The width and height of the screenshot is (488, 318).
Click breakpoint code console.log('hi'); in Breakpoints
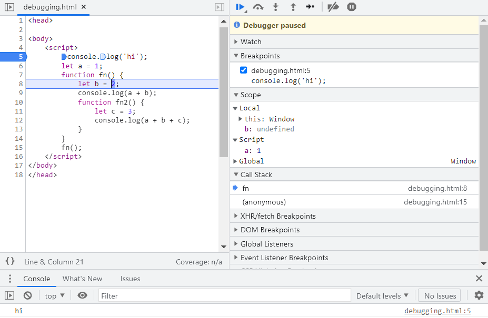click(x=288, y=81)
